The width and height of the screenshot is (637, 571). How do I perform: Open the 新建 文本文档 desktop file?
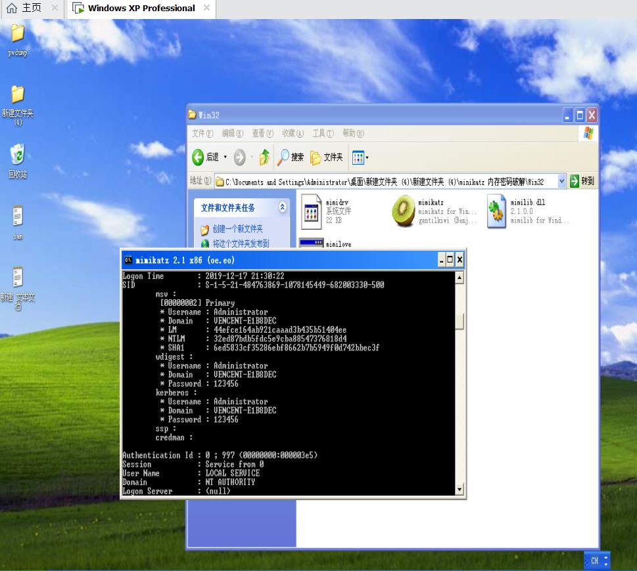(18, 288)
